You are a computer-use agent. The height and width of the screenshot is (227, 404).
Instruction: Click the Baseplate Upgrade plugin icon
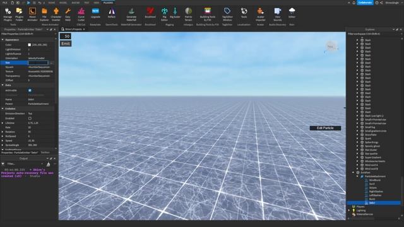pos(95,13)
